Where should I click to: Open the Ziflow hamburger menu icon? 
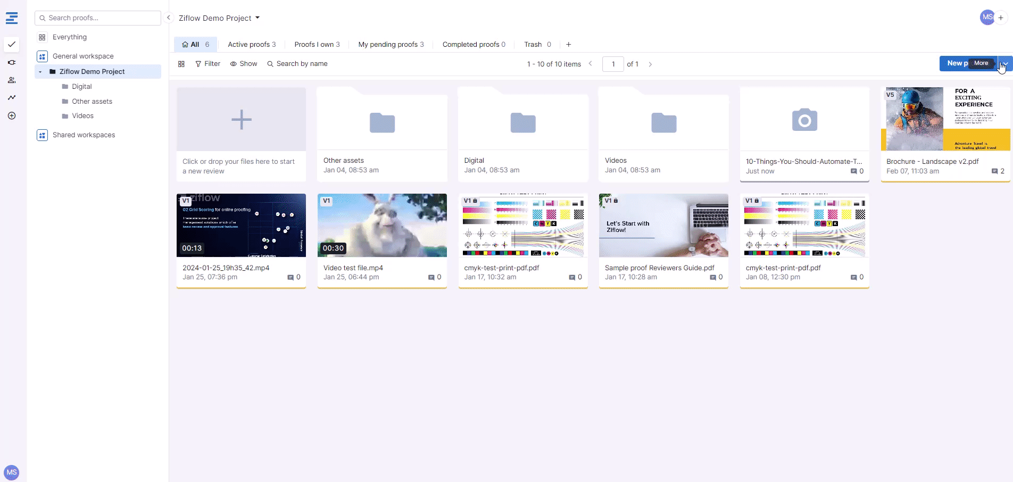[12, 18]
